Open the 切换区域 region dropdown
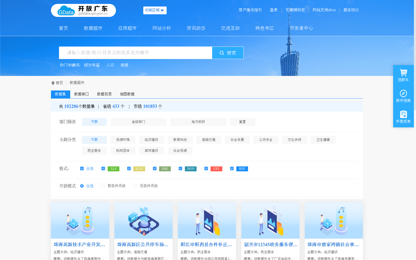The image size is (416, 260). (x=155, y=10)
